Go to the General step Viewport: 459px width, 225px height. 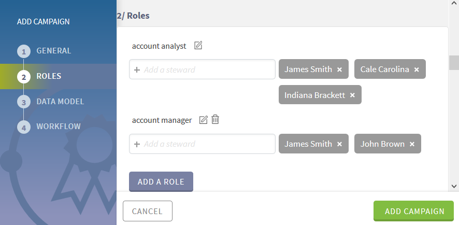pos(53,51)
